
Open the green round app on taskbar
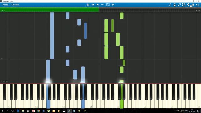(49, 111)
